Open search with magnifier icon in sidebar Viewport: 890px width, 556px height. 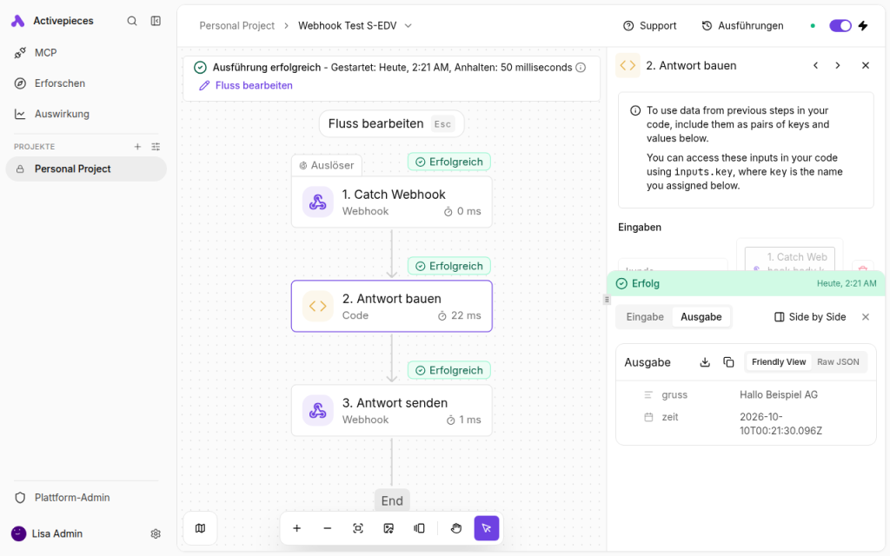coord(132,21)
